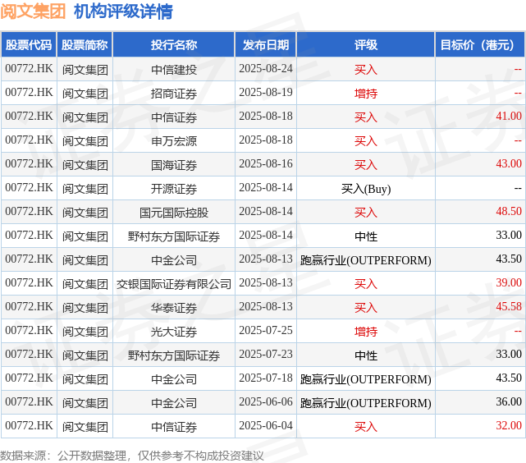Click the target price 36.00

pyautogui.click(x=509, y=402)
